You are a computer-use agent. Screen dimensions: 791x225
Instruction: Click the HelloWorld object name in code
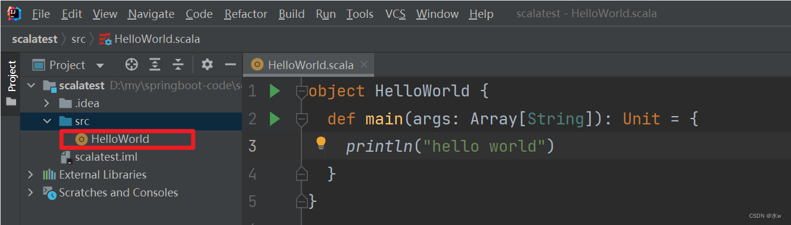pyautogui.click(x=422, y=91)
